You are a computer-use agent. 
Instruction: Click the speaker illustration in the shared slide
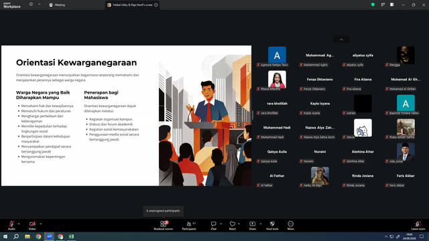point(205,120)
